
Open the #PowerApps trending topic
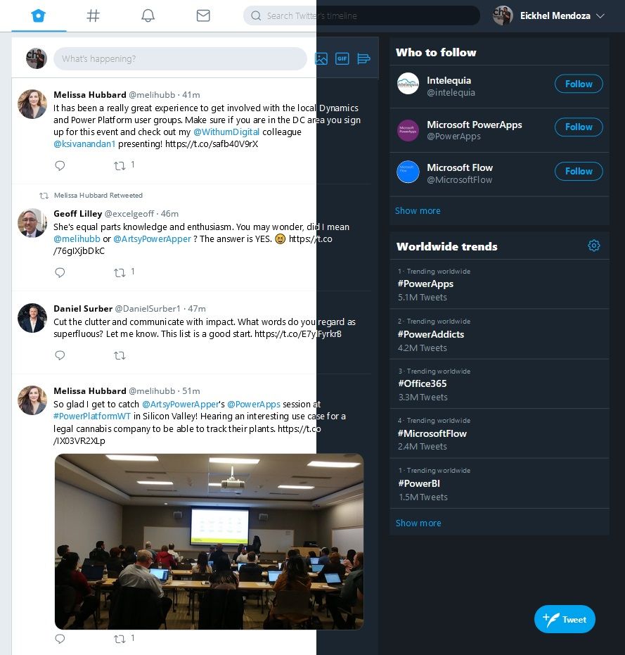click(x=425, y=284)
